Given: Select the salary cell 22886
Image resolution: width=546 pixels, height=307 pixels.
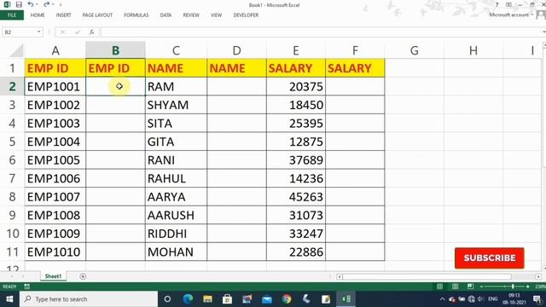Looking at the screenshot, I should [x=296, y=252].
